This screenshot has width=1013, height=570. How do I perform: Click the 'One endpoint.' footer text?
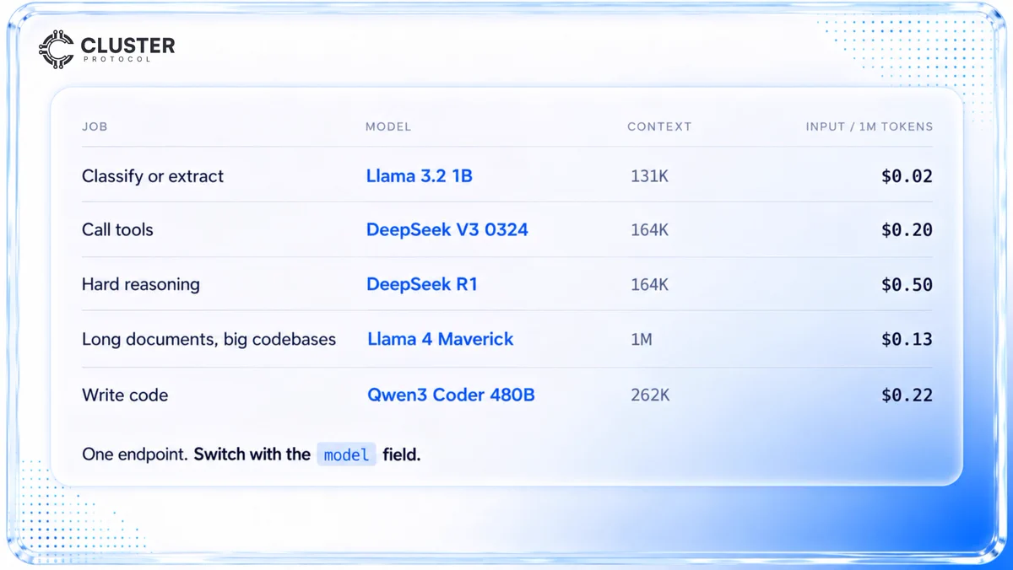coord(135,454)
